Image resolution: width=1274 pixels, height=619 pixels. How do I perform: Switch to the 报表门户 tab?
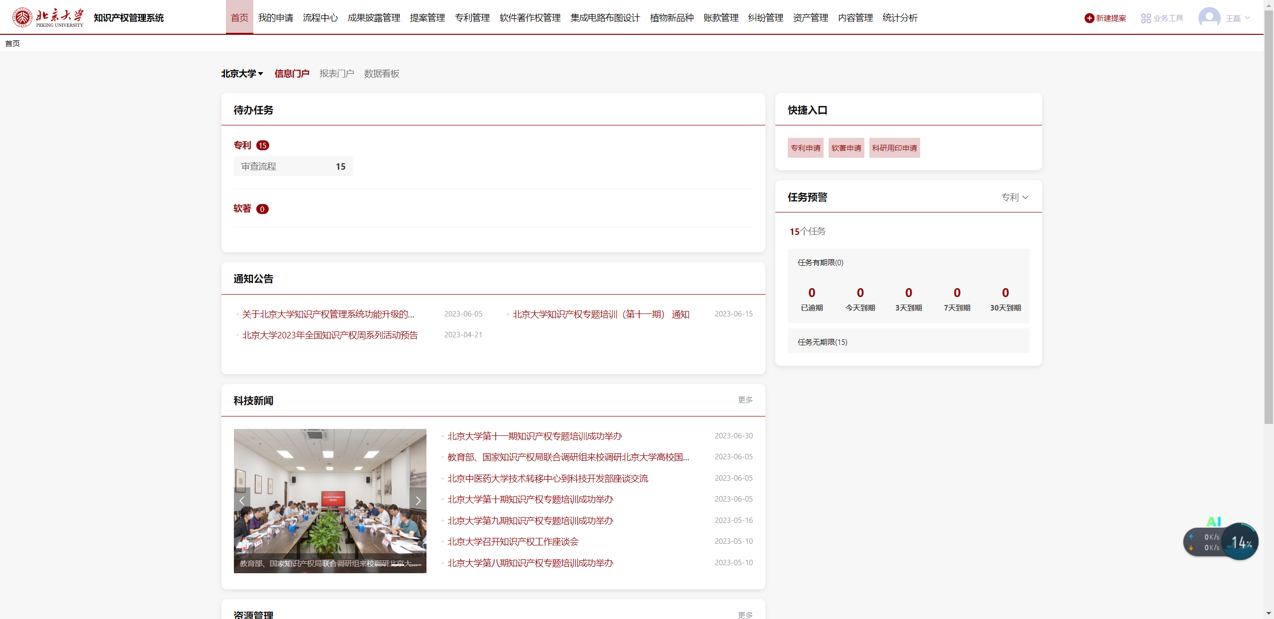point(336,74)
